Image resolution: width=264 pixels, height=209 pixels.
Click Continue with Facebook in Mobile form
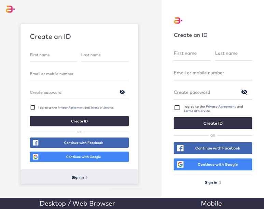[x=213, y=148]
